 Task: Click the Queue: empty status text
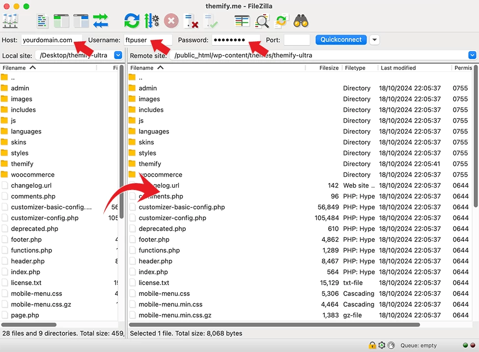coord(419,345)
